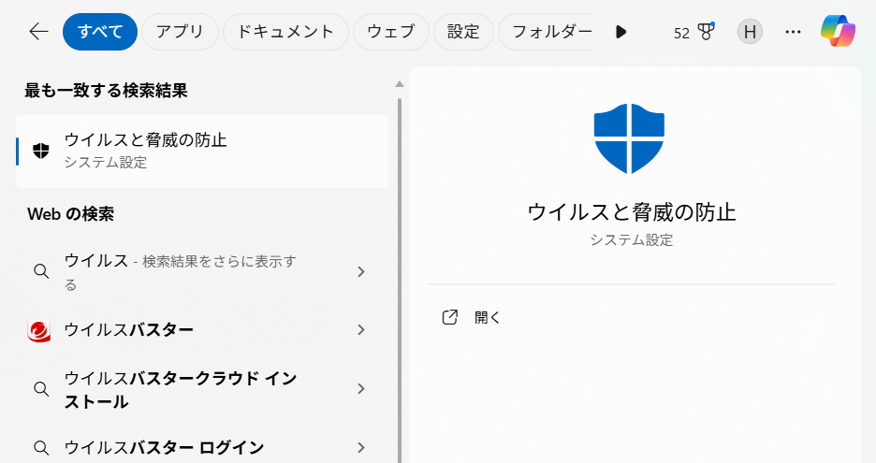876x463 pixels.
Task: Click the back arrow icon
Action: click(38, 32)
